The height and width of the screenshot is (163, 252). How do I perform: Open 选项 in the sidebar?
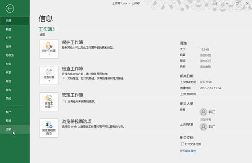point(15,129)
